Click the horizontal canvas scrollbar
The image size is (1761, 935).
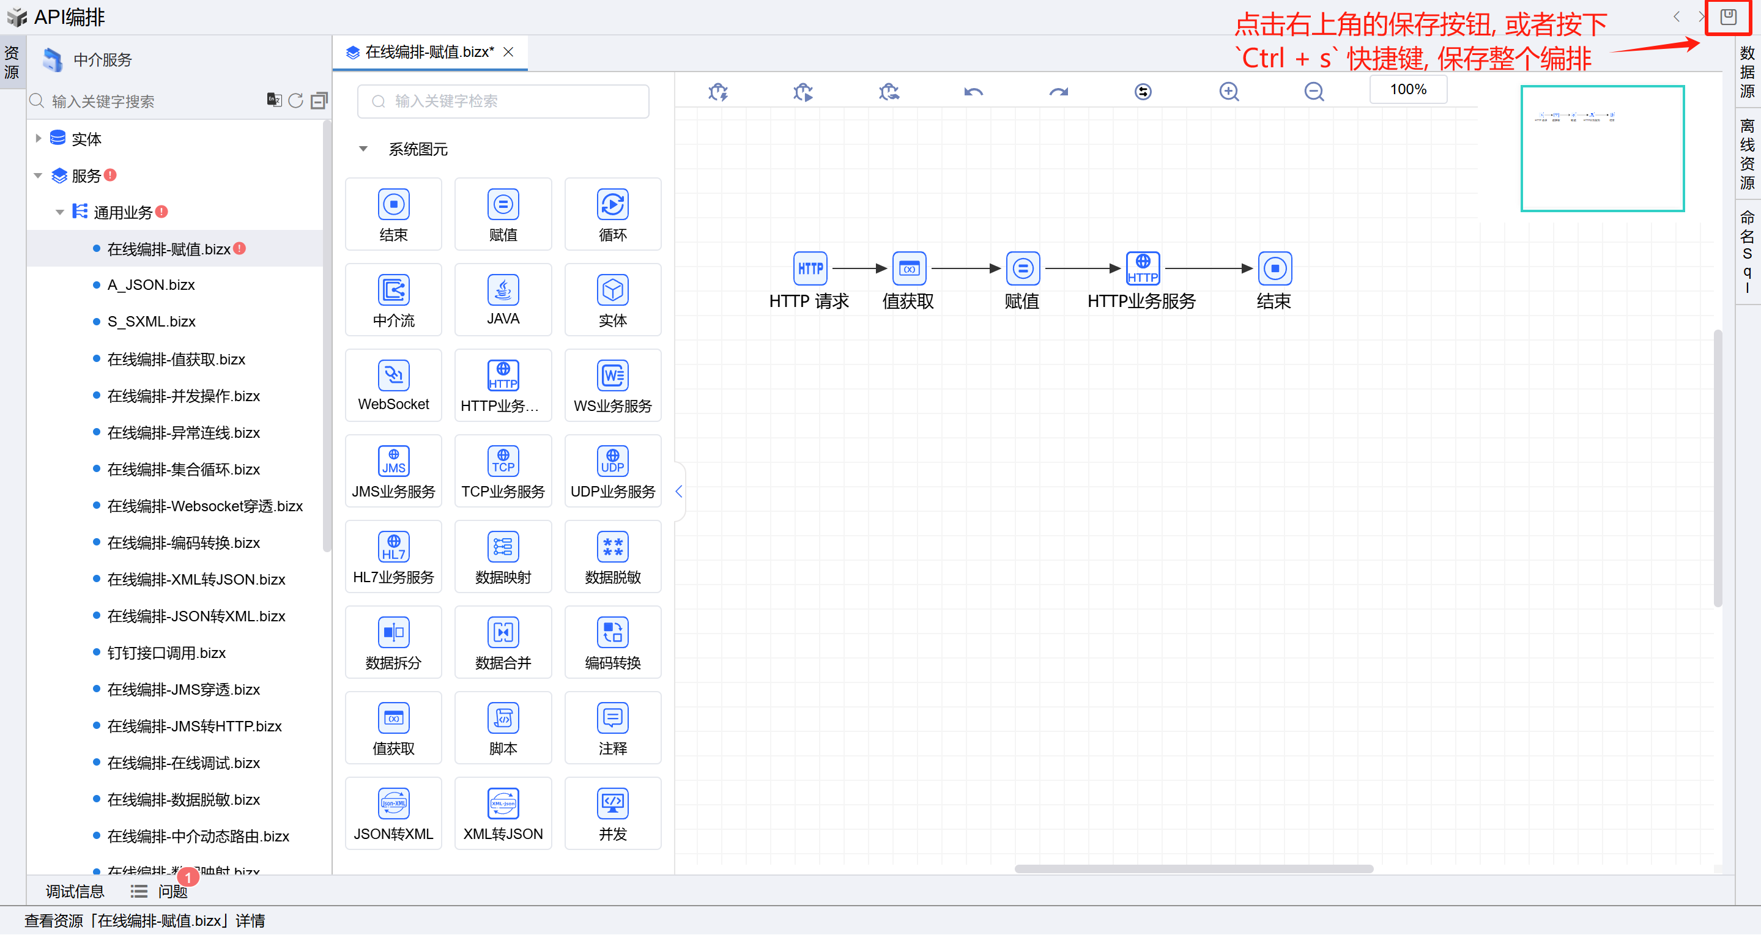tap(1193, 869)
